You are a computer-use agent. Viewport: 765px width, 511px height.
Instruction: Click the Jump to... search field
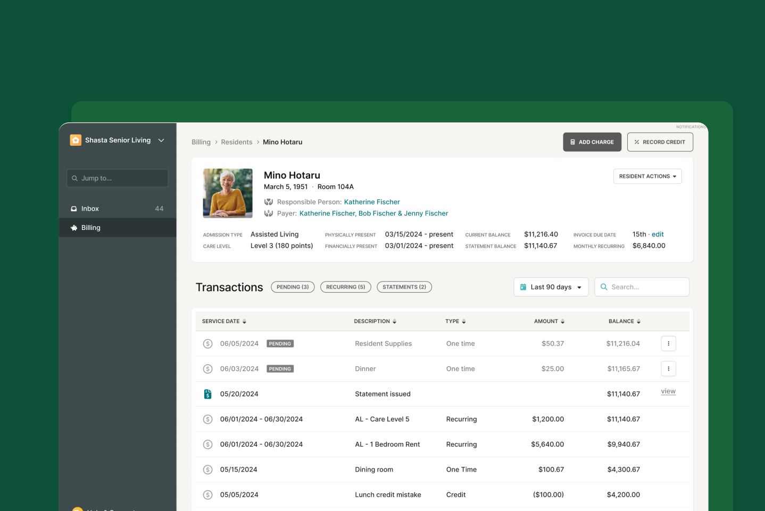pyautogui.click(x=117, y=178)
